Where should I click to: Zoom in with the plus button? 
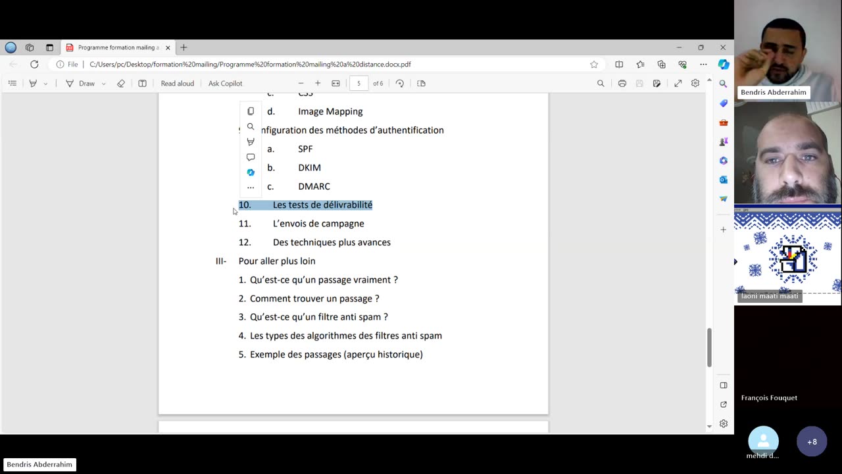(318, 84)
